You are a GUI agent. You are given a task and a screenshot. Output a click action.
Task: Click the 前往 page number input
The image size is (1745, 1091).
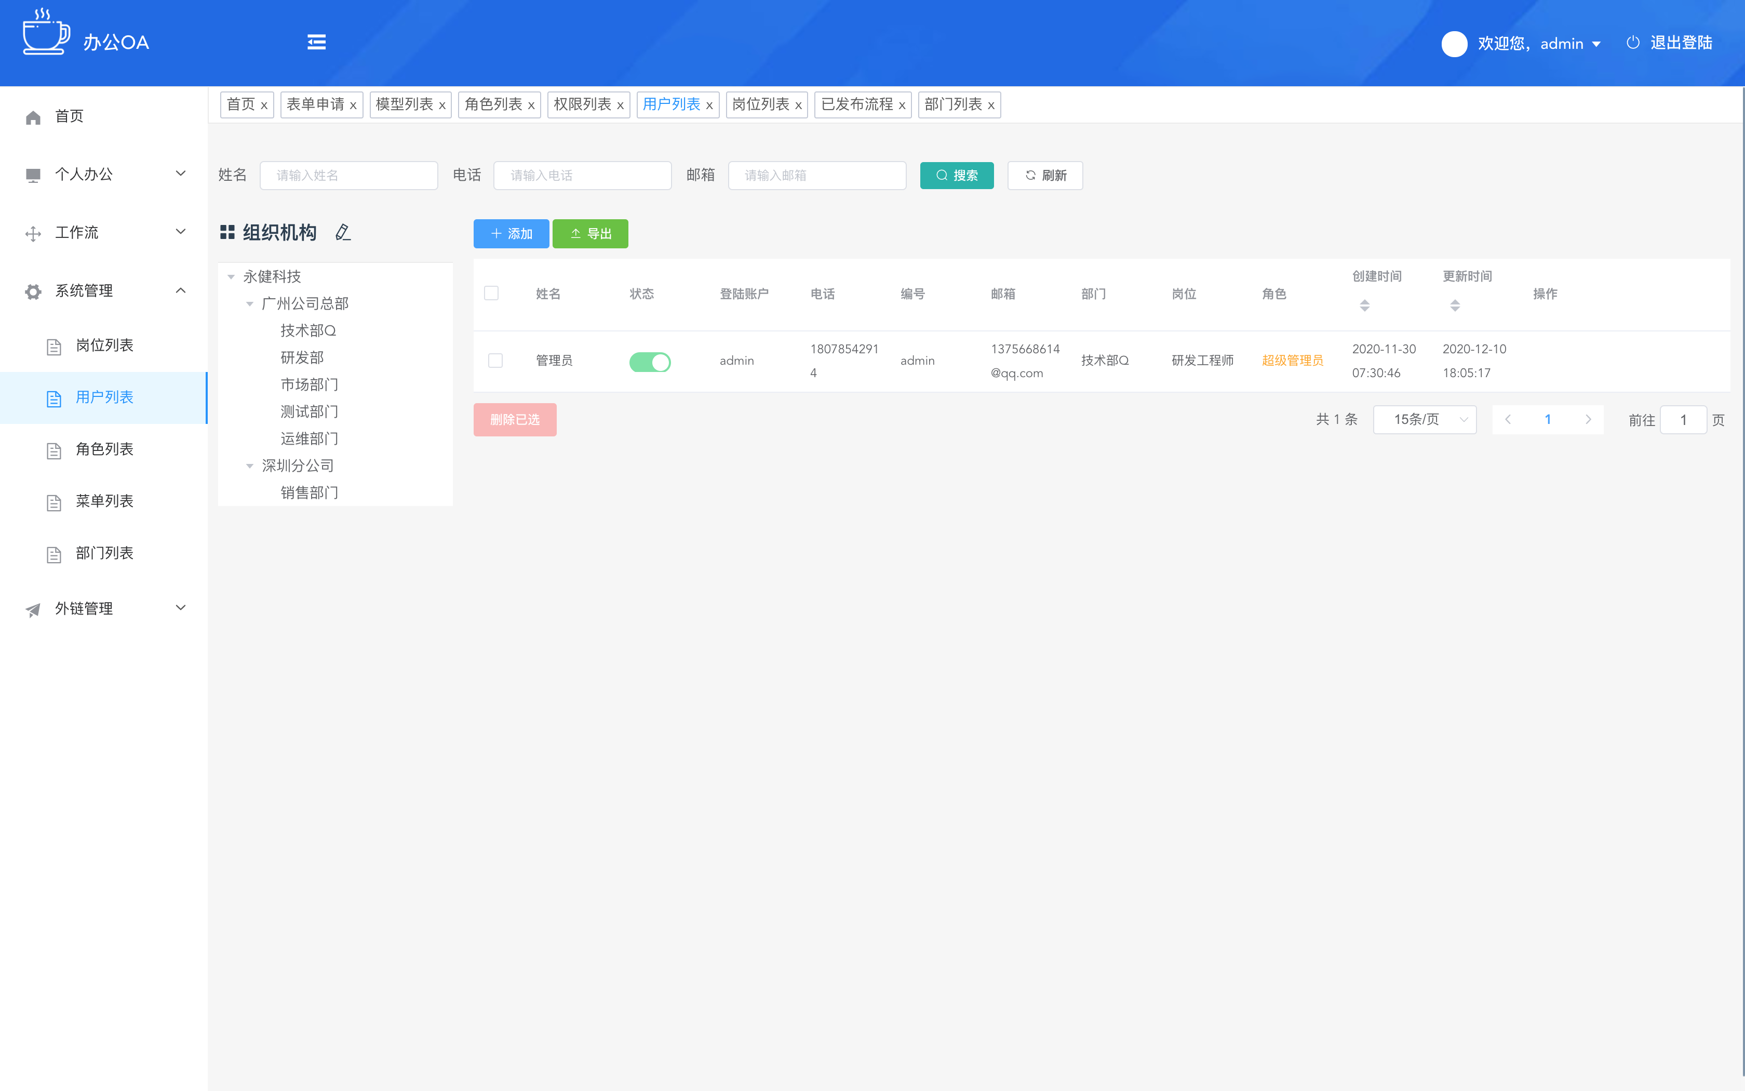click(1683, 420)
